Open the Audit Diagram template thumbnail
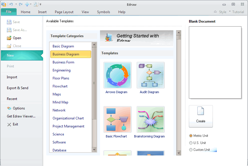This screenshot has height=166, width=248. point(150,75)
